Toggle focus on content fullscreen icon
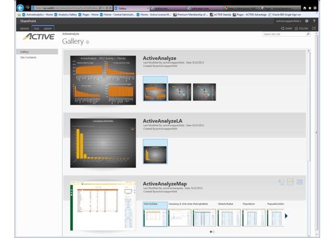 pos(314,28)
